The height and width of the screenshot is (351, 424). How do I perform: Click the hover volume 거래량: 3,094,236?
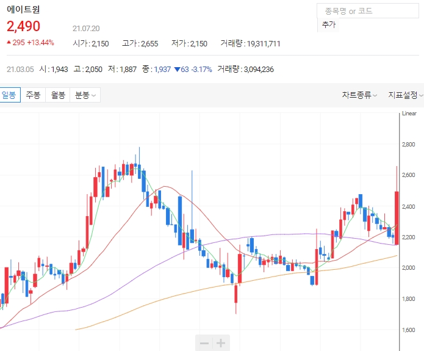click(x=245, y=69)
